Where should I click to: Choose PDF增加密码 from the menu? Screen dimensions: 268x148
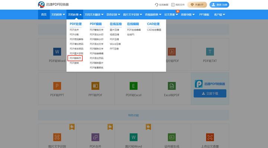(76, 44)
